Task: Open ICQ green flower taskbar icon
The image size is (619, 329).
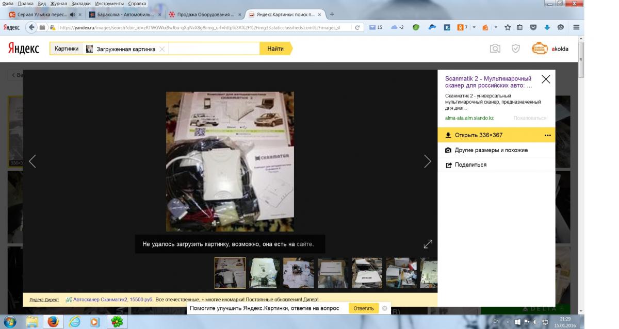Action: [x=117, y=322]
